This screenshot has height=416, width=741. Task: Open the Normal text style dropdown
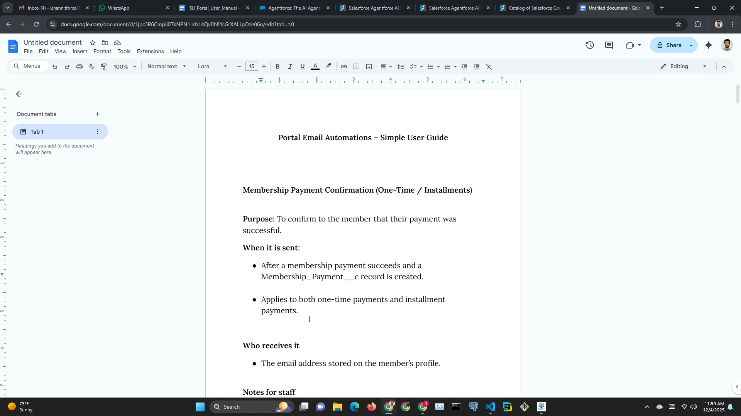(167, 67)
